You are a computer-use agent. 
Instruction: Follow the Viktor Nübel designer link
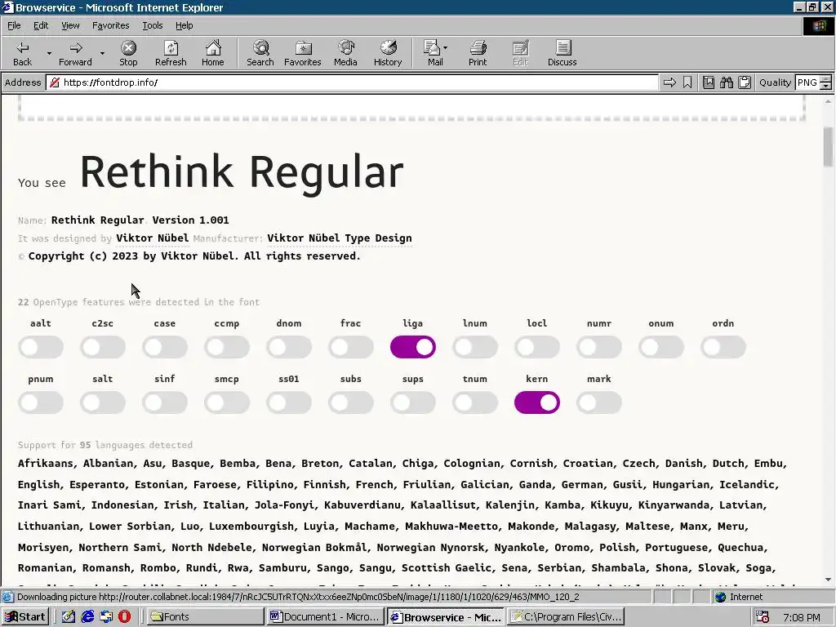point(153,238)
